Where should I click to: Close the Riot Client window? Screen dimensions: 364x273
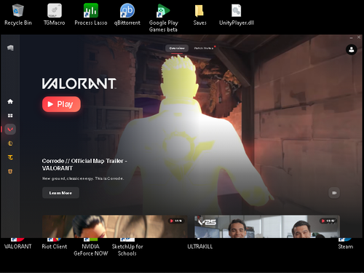coord(359,37)
